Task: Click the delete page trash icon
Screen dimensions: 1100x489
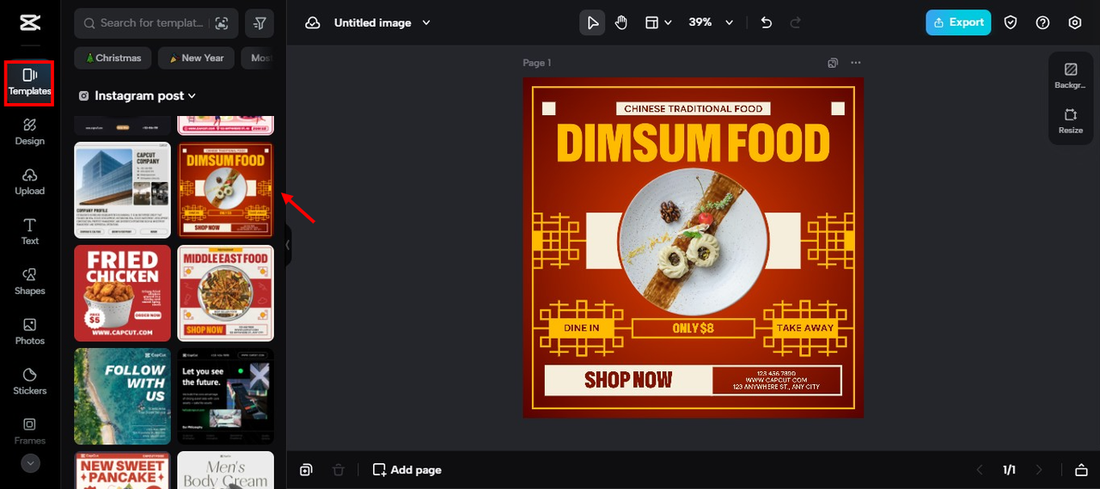Action: (x=339, y=470)
